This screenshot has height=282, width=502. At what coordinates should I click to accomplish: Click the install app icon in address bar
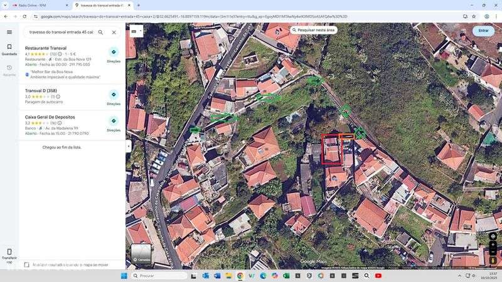465,16
